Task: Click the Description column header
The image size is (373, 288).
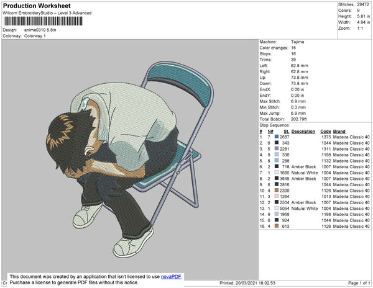Action: [x=303, y=132]
